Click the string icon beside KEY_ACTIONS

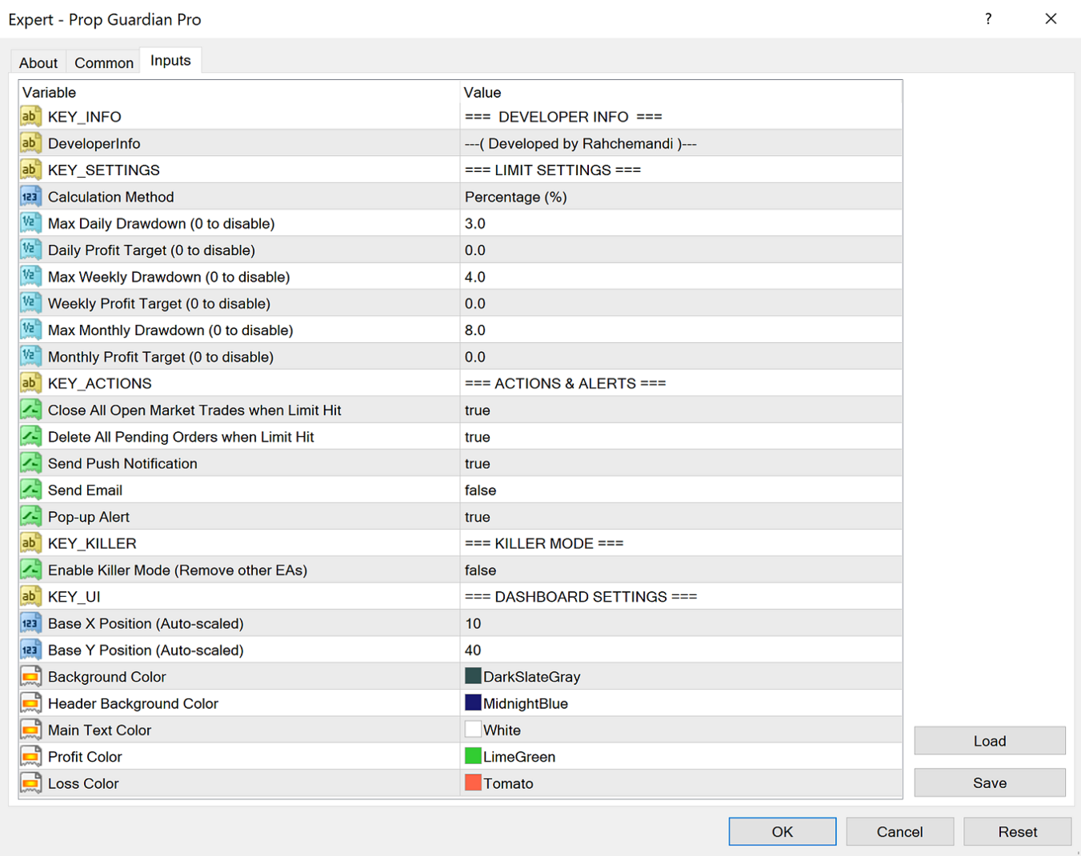point(30,383)
